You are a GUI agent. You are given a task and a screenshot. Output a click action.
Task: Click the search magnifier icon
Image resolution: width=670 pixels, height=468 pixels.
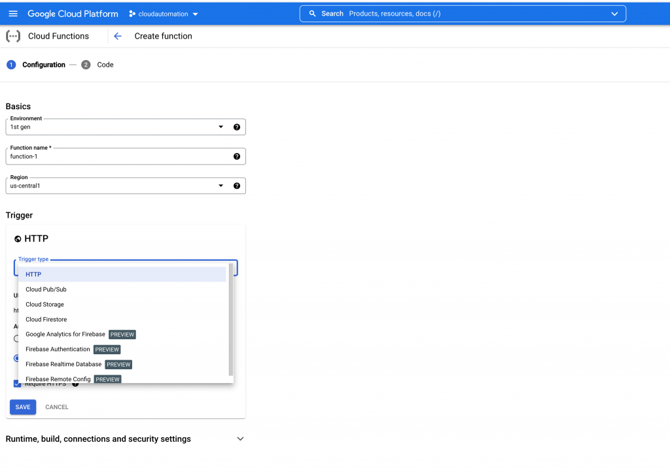coord(312,14)
